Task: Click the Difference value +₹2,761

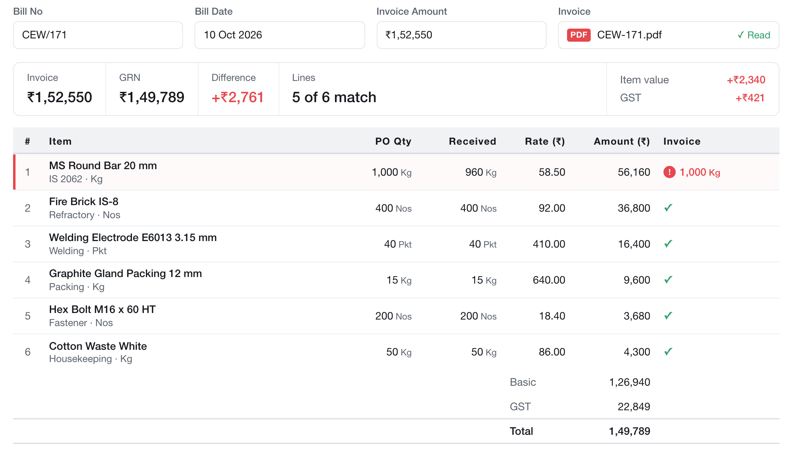Action: tap(237, 97)
